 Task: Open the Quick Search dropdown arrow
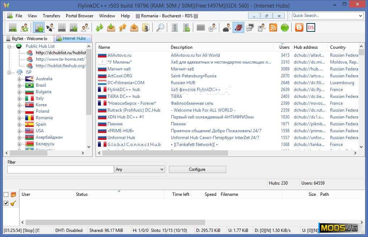click(x=360, y=16)
